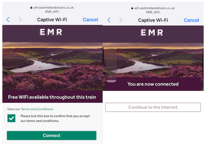The width and height of the screenshot is (206, 144).
Task: Click the 'Free WiFi available throughout this train' banner
Action: point(52,97)
